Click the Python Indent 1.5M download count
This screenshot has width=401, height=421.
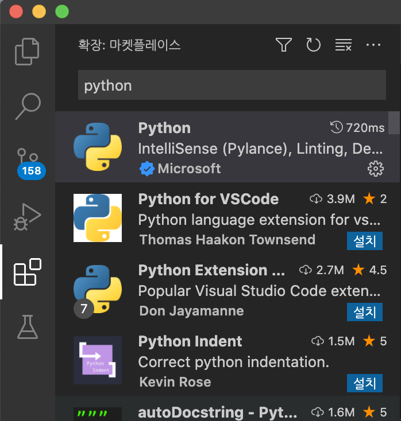pyautogui.click(x=333, y=341)
